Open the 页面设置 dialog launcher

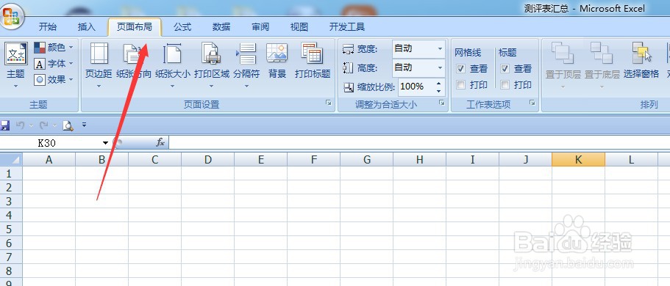tap(329, 103)
